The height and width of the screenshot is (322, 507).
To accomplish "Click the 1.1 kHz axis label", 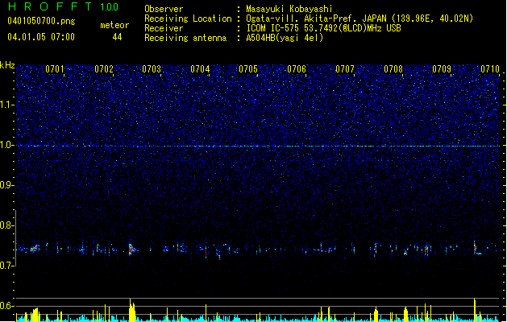I will coord(7,105).
